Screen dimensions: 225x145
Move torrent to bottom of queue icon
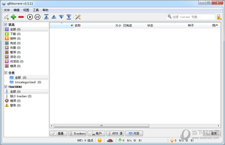(69, 17)
